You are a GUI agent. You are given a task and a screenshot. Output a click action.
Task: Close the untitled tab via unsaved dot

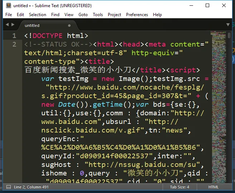69,26
